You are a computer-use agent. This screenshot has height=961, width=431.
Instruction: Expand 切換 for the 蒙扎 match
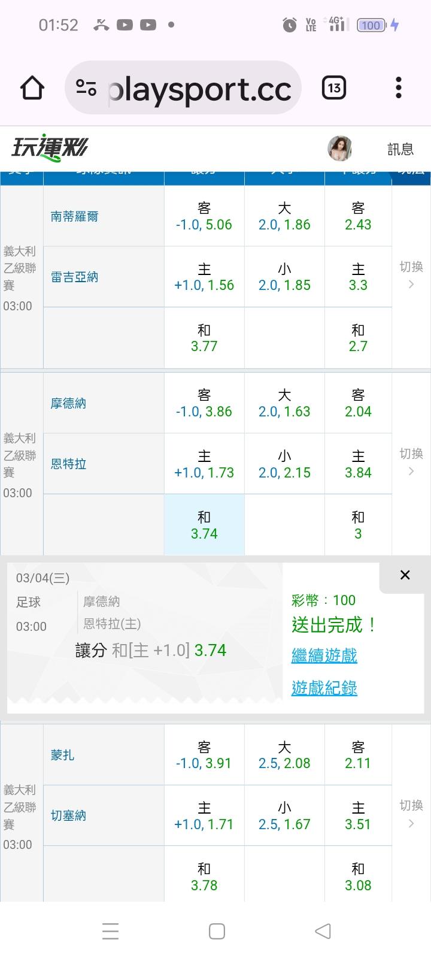(x=411, y=813)
